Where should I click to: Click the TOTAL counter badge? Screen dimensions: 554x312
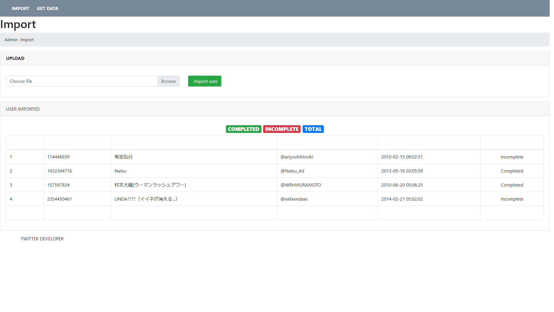point(313,129)
